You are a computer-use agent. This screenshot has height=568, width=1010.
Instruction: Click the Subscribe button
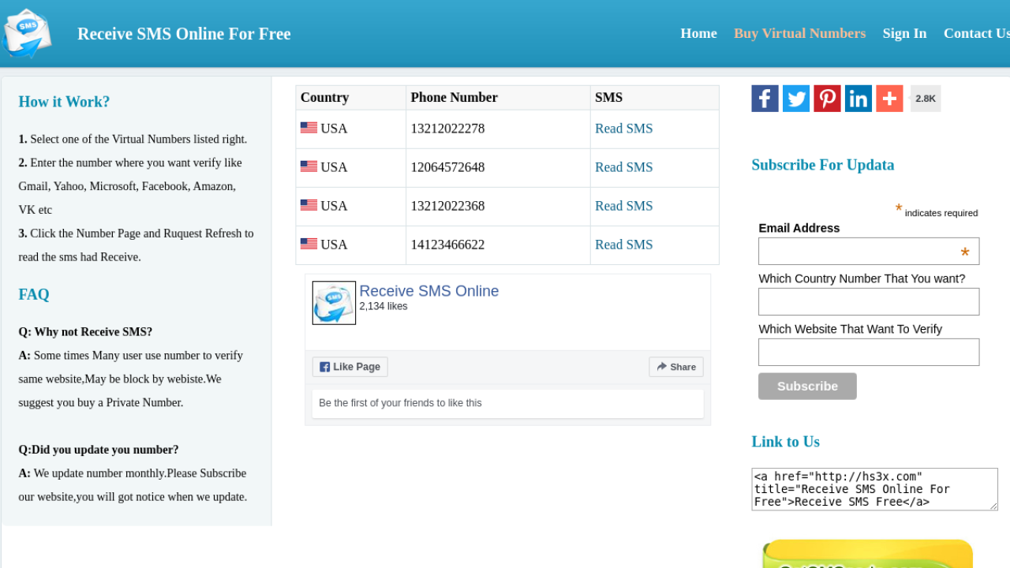point(807,387)
